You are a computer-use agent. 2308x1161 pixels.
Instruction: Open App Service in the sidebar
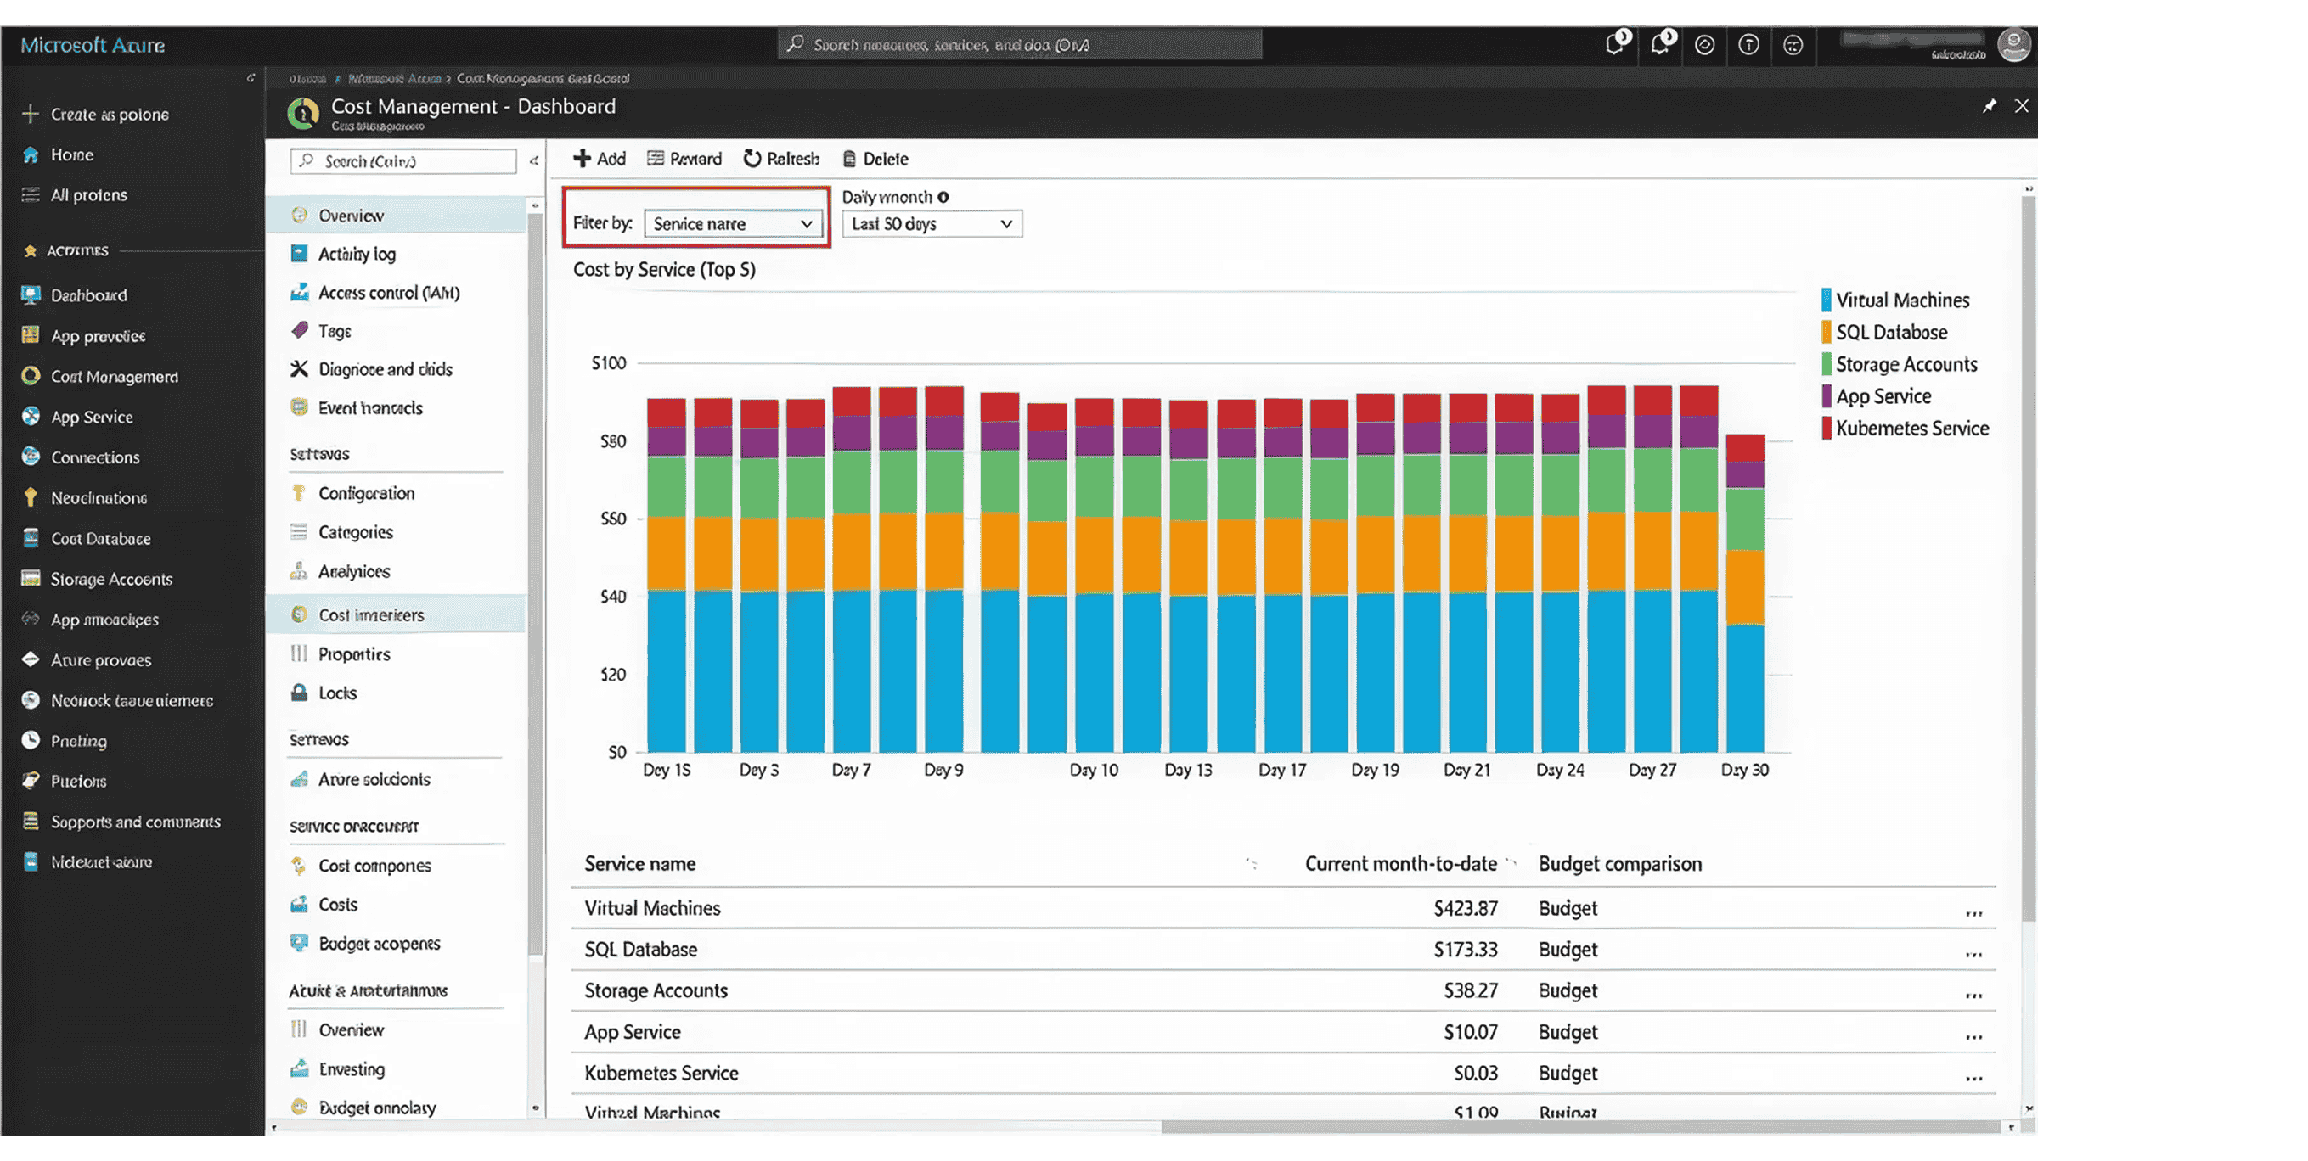90,416
